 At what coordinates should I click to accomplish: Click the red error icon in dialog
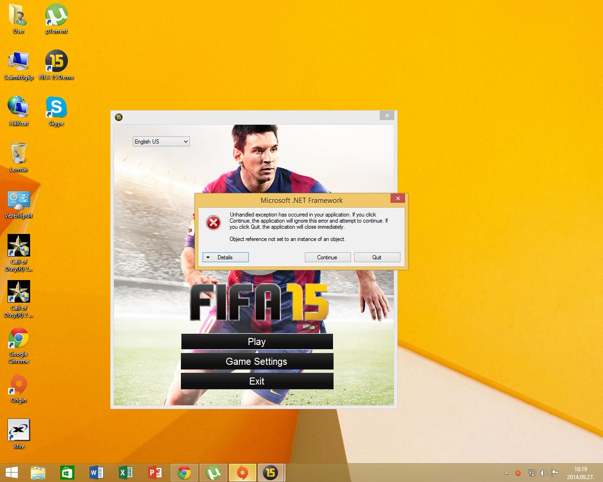pos(213,223)
